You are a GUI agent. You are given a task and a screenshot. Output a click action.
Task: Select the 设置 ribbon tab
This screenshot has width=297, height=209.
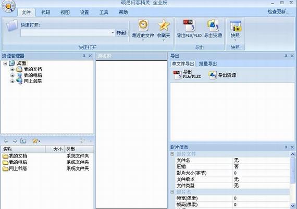[x=84, y=12]
